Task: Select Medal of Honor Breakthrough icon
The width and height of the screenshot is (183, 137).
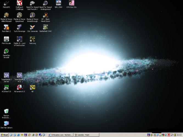Action: pos(32,15)
